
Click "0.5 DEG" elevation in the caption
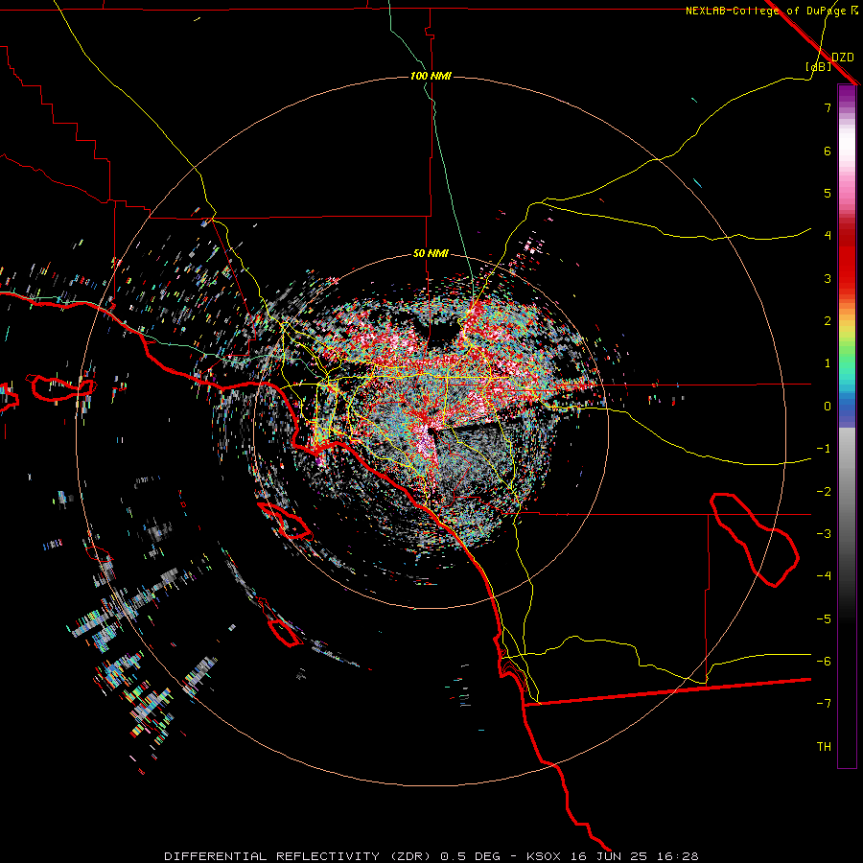471,856
